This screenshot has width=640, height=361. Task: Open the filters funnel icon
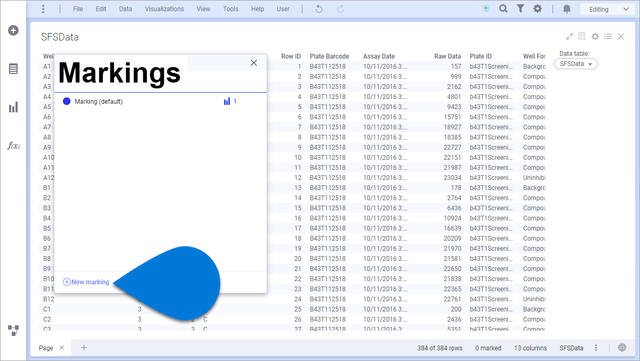click(x=520, y=9)
